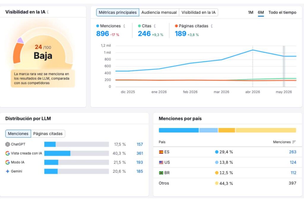Click info icon next to Visibilidad en la IA
The height and width of the screenshot is (202, 304).
(x=48, y=12)
